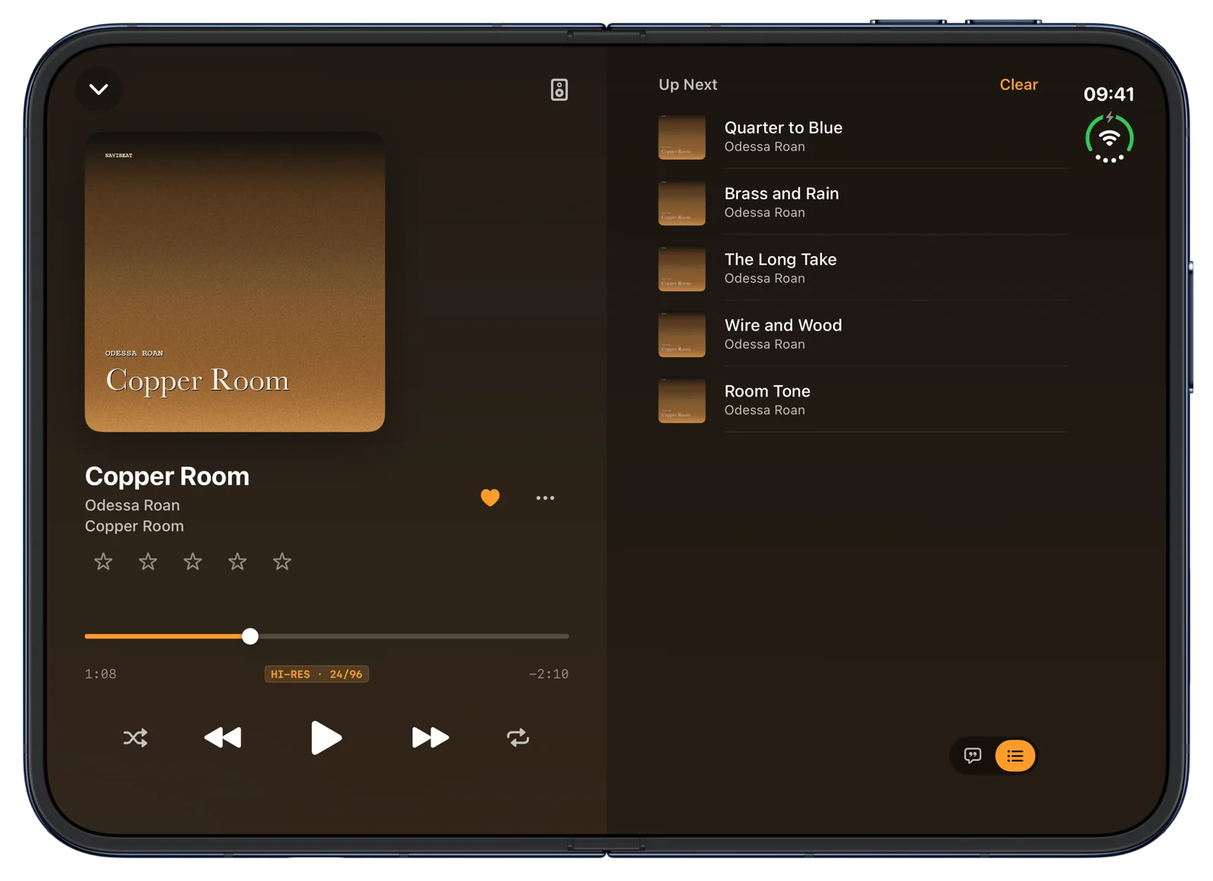1213x881 pixels.
Task: Click the playback progress slider knob
Action: [250, 636]
